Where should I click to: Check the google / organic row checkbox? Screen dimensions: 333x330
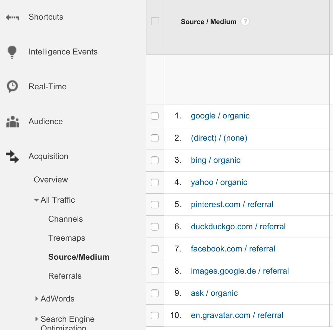tap(155, 116)
